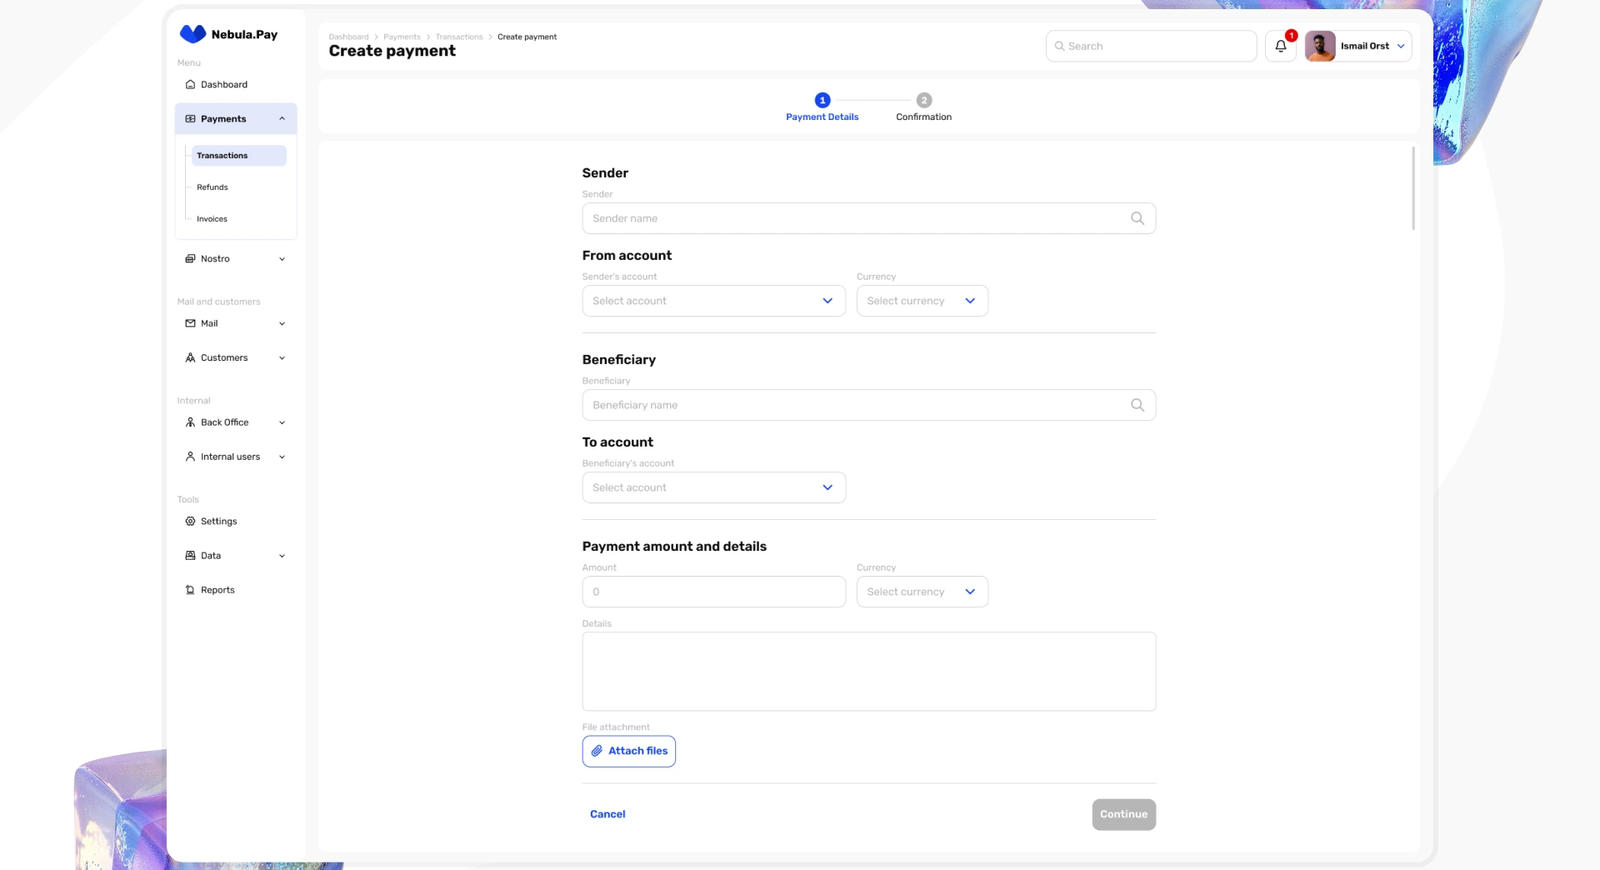The width and height of the screenshot is (1600, 870).
Task: Select Invoices in the Payments submenu
Action: click(x=212, y=219)
